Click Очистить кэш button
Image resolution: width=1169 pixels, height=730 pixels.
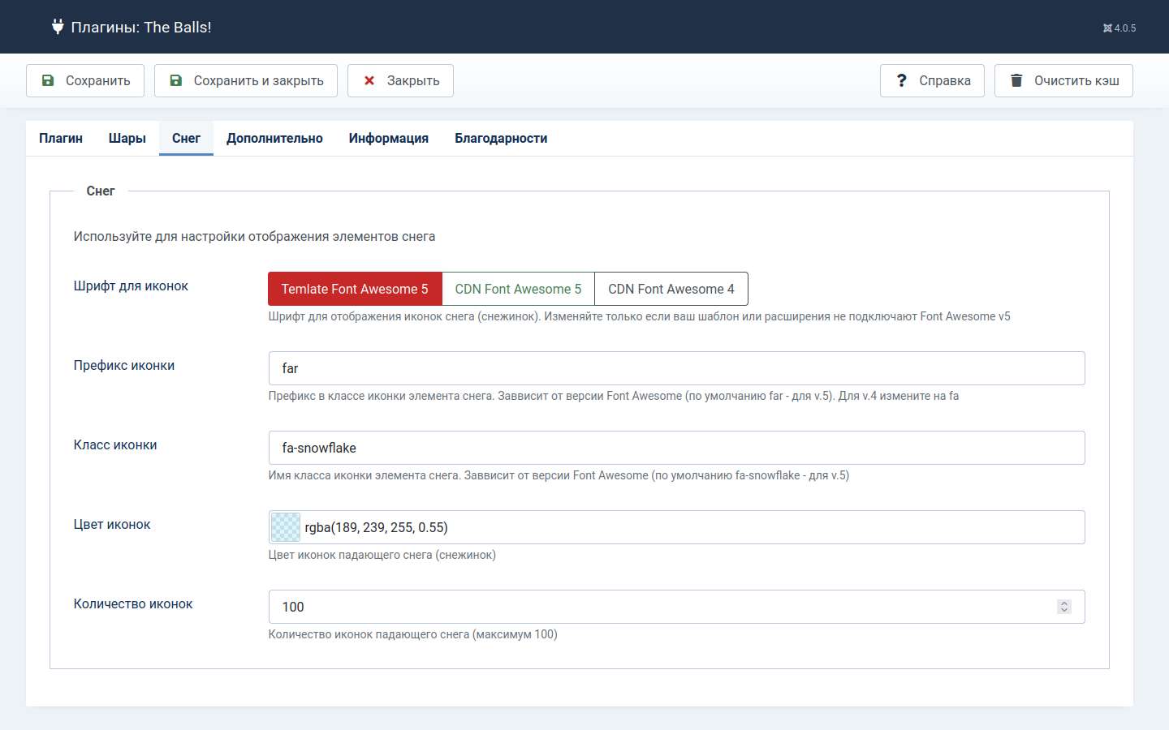point(1063,80)
